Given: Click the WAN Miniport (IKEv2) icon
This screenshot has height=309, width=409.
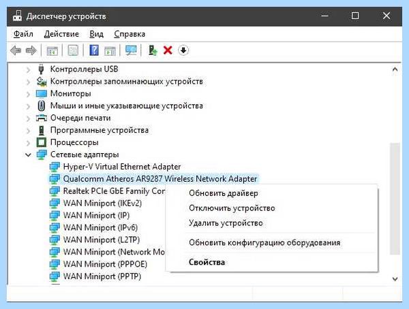Looking at the screenshot, I should (x=55, y=204).
